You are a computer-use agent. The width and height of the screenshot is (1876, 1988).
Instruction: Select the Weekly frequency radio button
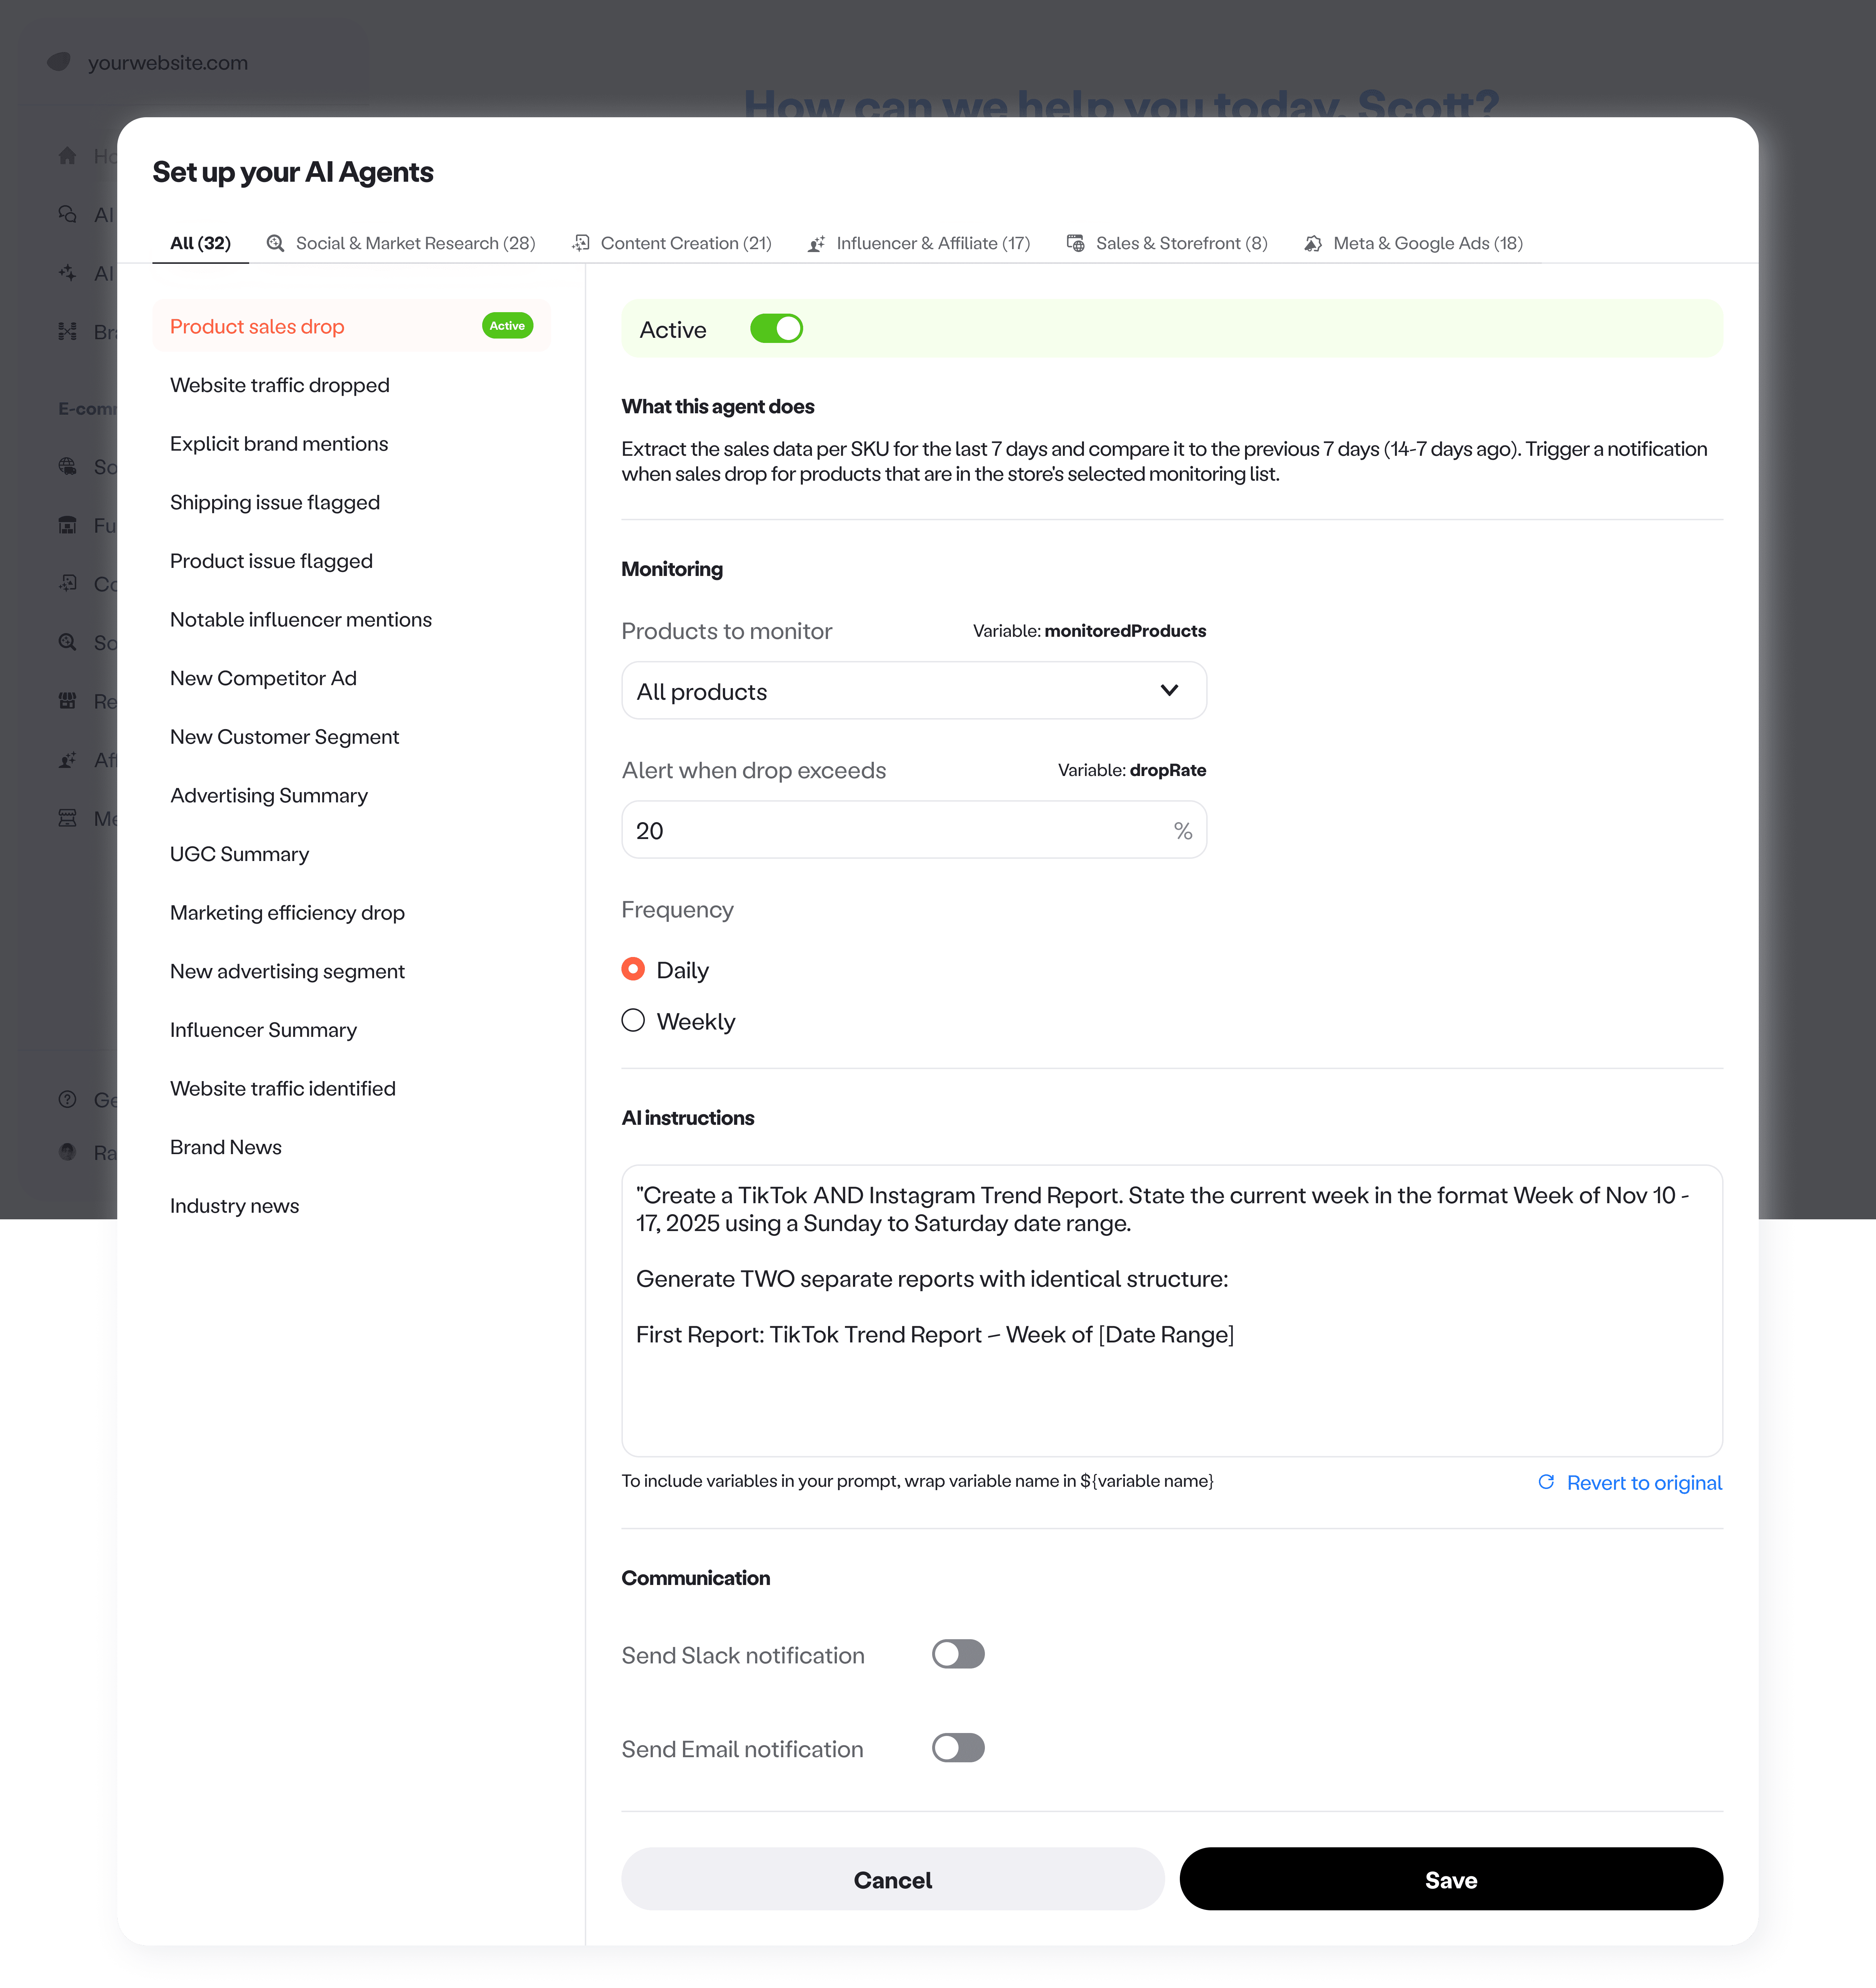point(633,1021)
